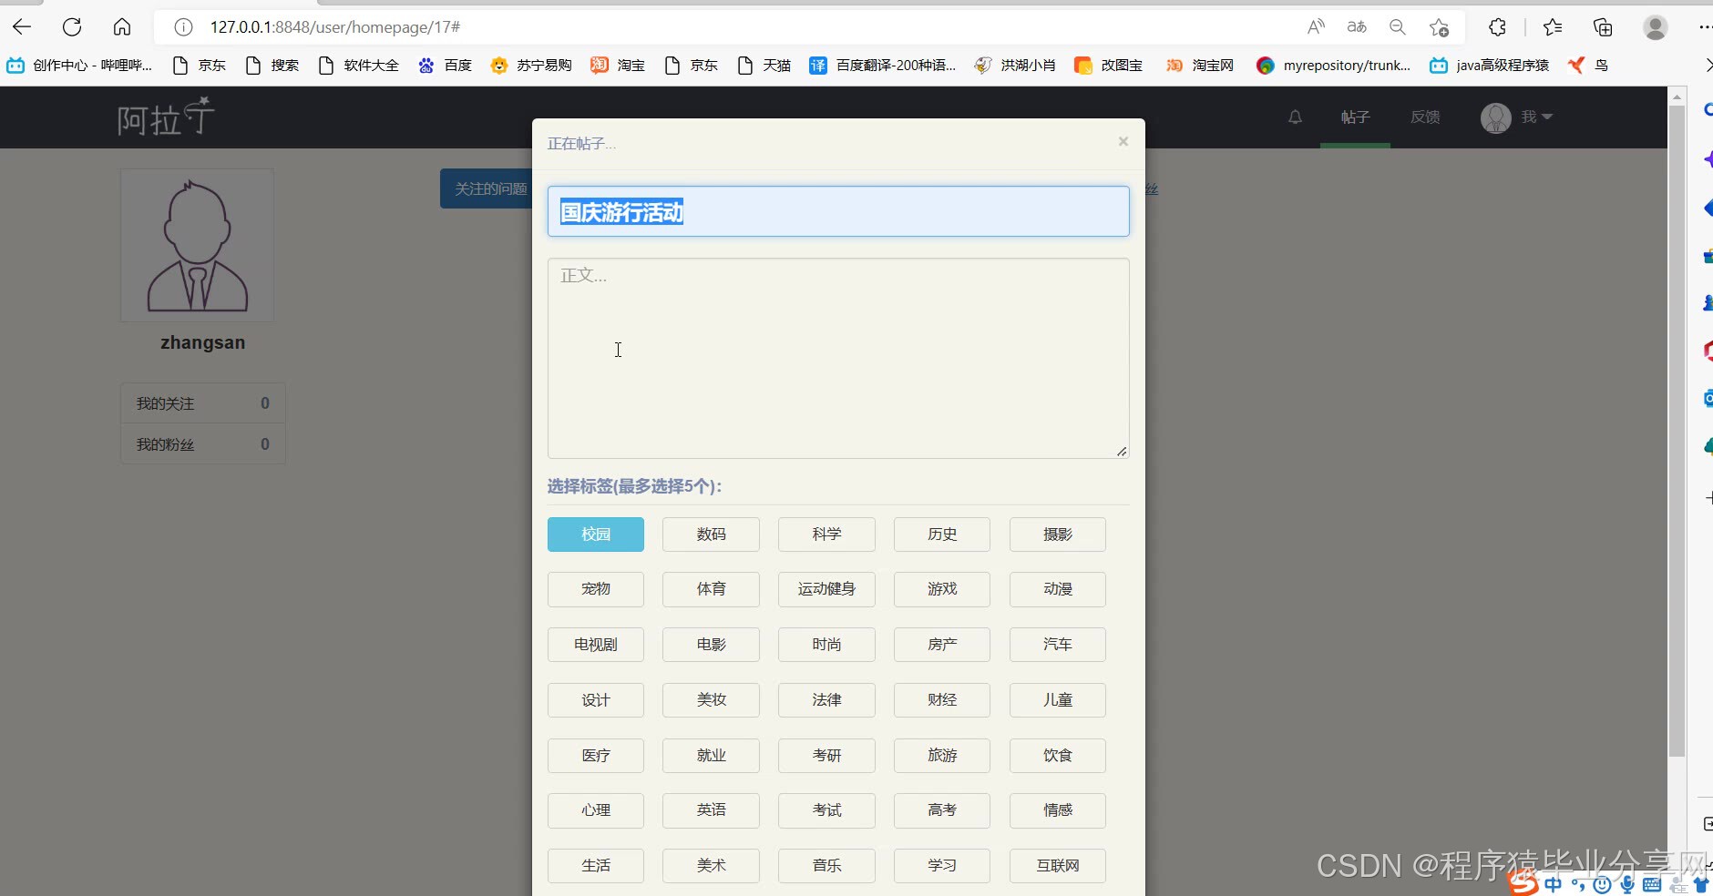Open java高级程序猿 bookmark
The height and width of the screenshot is (896, 1713).
pos(1490,66)
